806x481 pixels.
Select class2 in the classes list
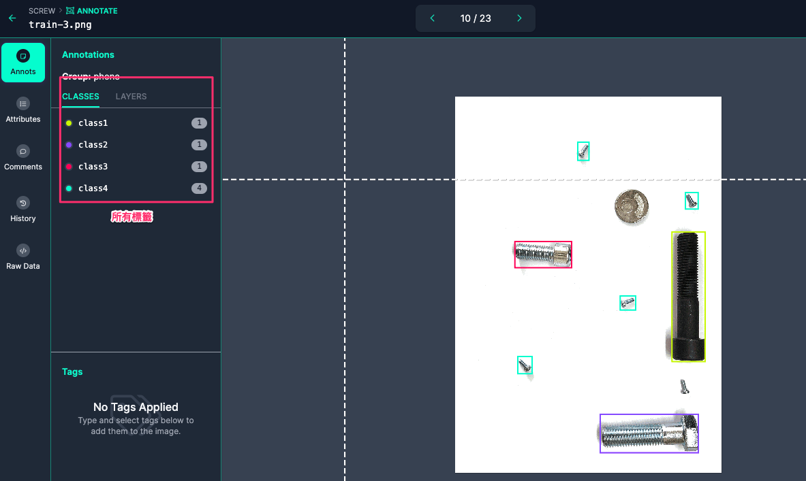93,145
